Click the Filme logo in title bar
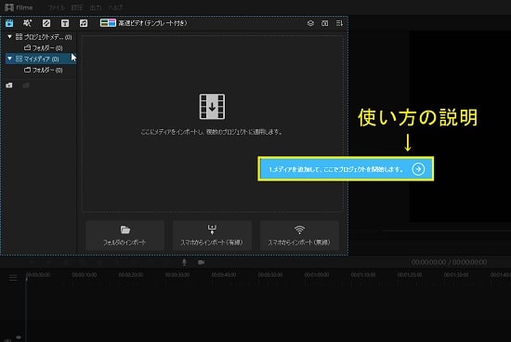 click(x=19, y=7)
